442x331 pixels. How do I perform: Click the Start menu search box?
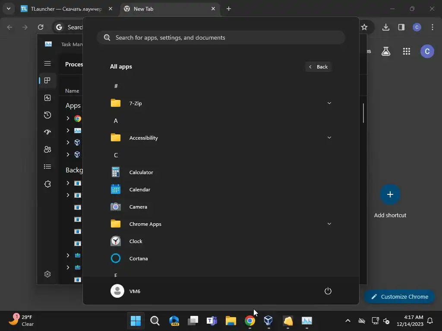(x=221, y=37)
